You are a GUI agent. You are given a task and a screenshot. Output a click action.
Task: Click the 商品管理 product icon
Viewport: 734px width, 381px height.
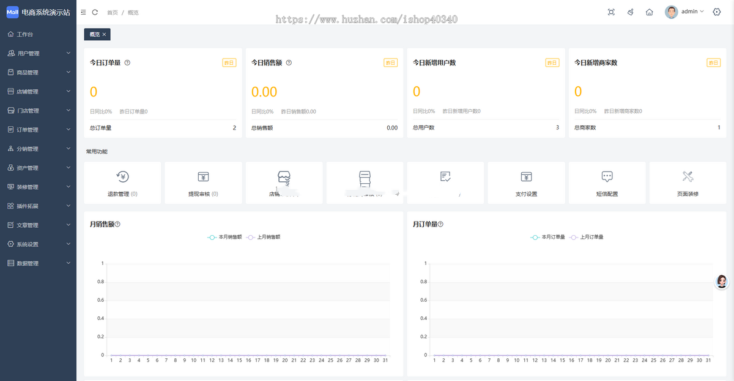click(x=10, y=72)
